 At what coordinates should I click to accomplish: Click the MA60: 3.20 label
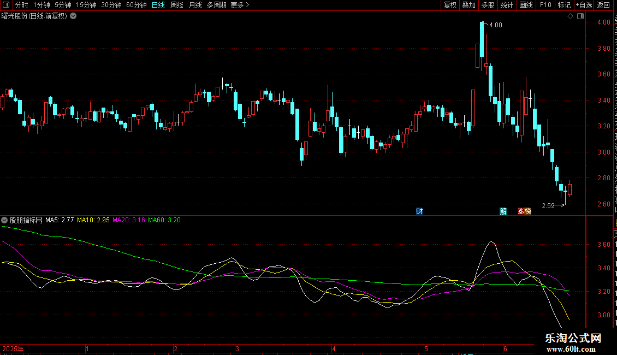tap(164, 220)
